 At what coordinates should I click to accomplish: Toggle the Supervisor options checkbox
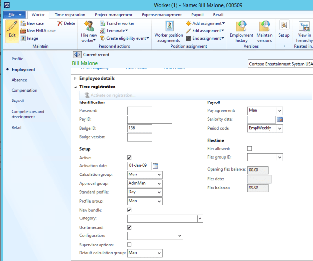[129, 244]
